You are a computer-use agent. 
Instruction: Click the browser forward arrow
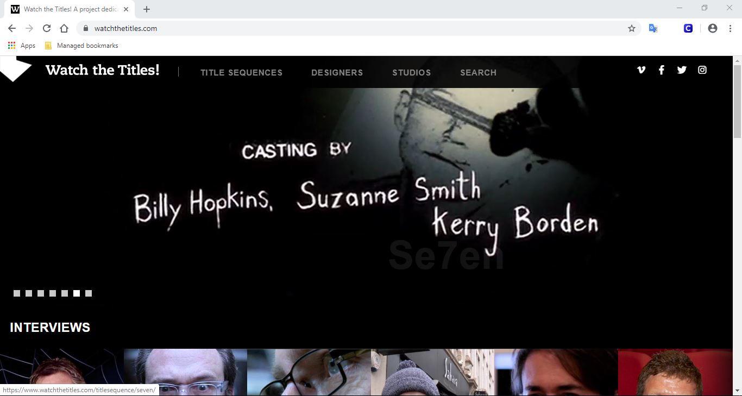(x=29, y=28)
